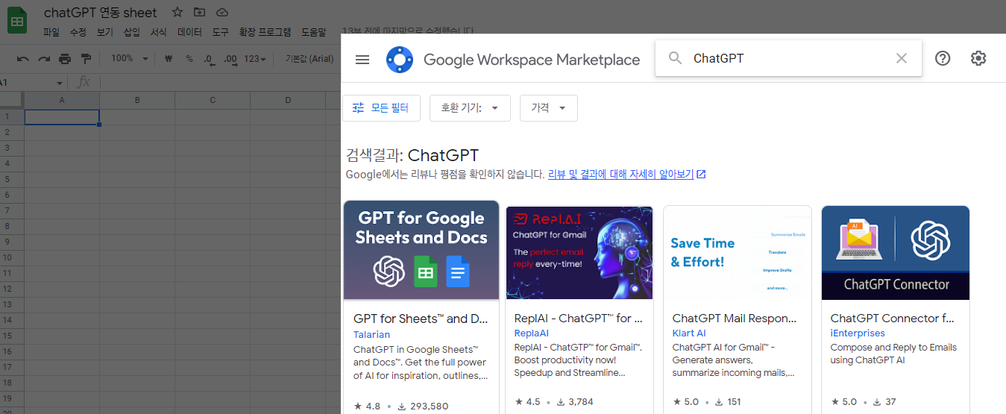Open the 서식 menu

[x=158, y=32]
